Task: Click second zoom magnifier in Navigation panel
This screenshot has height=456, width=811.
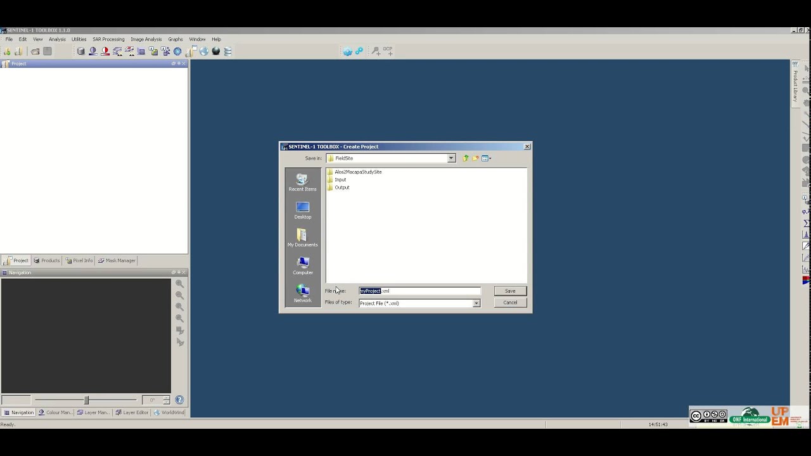Action: tap(180, 295)
